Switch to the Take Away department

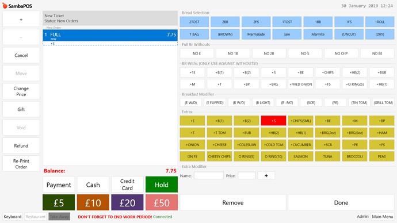point(59,217)
